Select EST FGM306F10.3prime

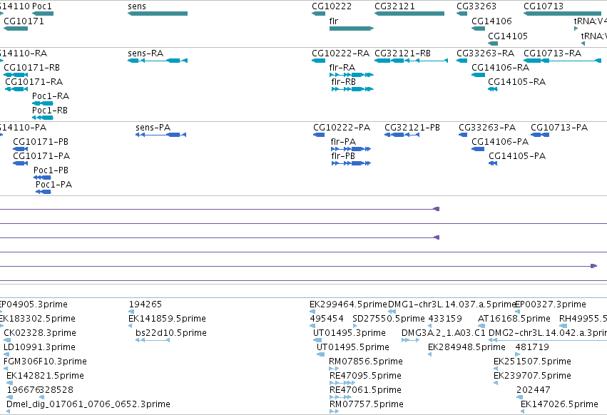(45, 362)
